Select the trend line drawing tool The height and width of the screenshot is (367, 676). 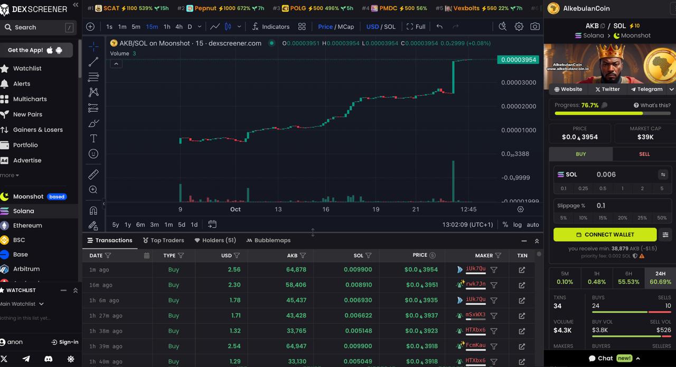click(x=93, y=62)
